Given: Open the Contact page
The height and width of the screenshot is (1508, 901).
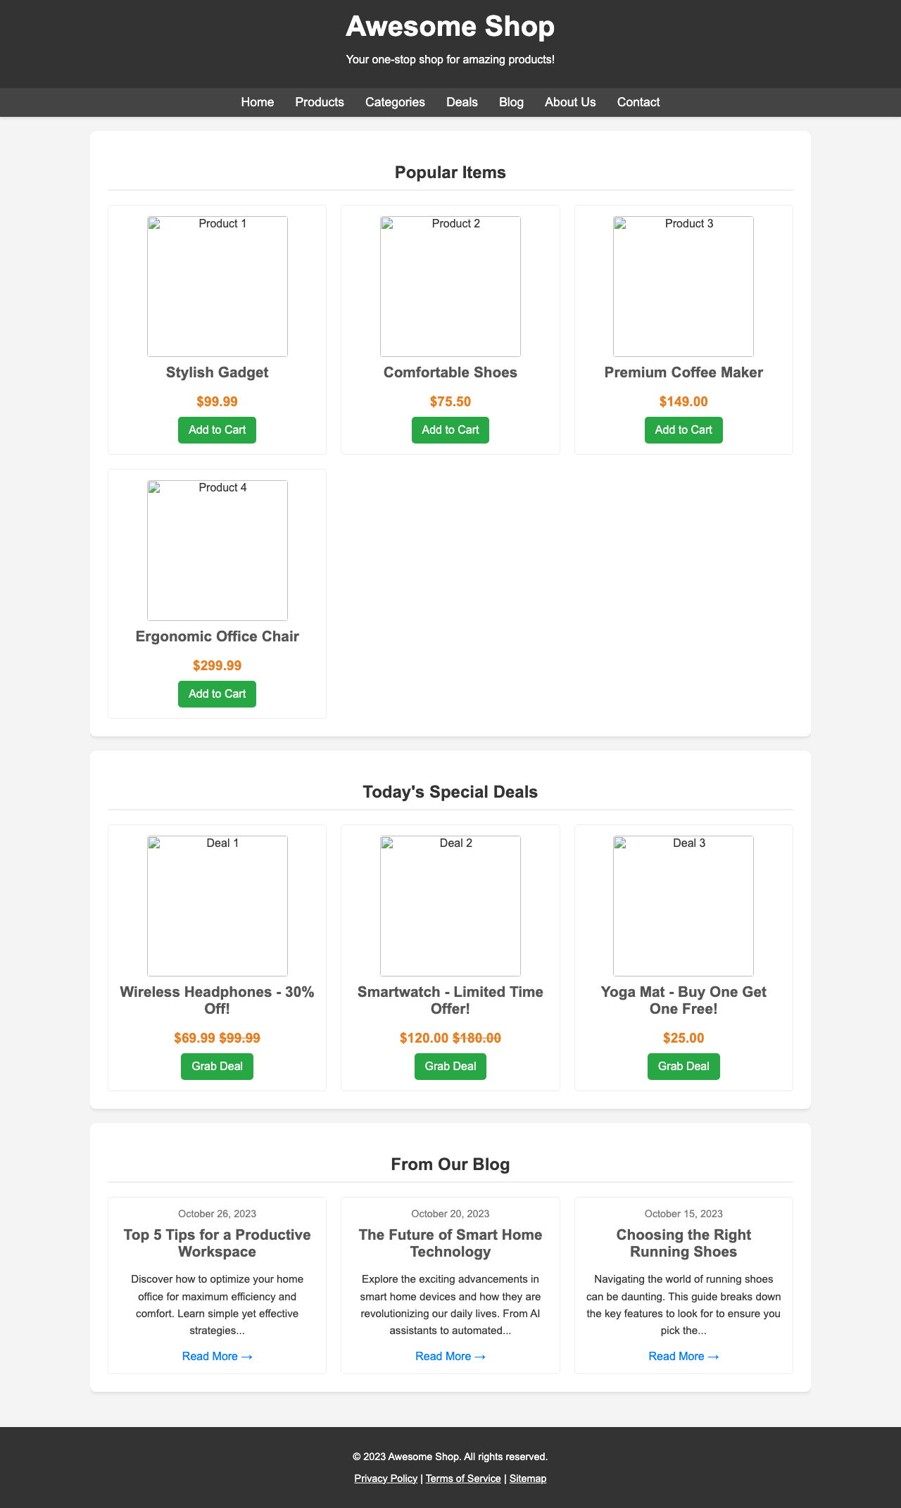Looking at the screenshot, I should point(638,102).
